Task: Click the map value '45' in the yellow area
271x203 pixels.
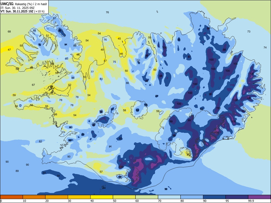Action: click(119, 38)
